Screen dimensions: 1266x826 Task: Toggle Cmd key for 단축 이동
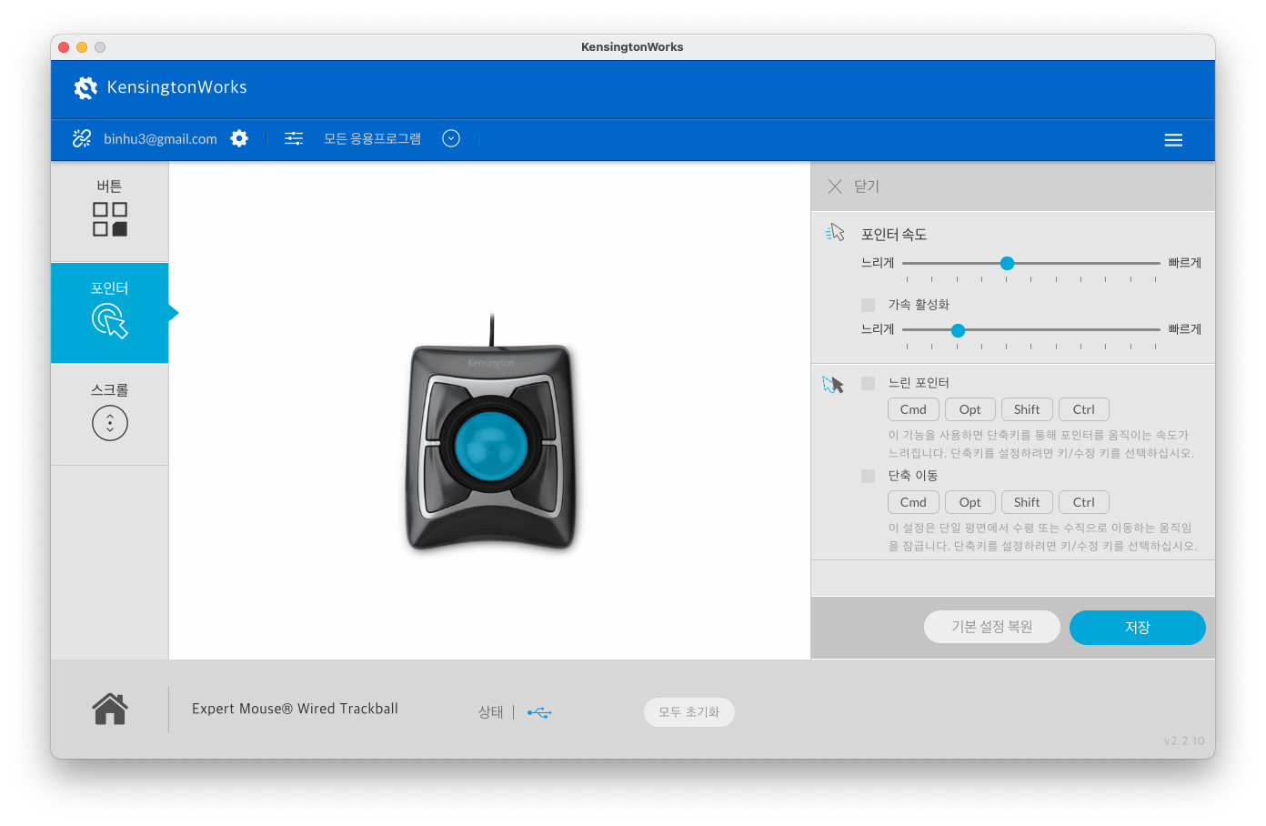pyautogui.click(x=913, y=502)
